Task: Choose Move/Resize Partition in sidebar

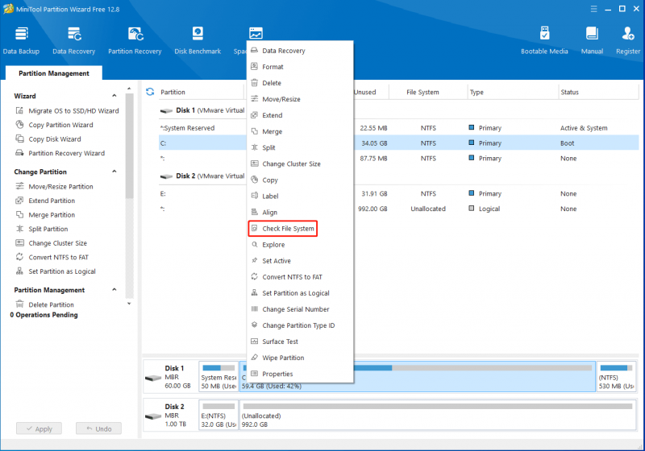Action: coord(54,187)
